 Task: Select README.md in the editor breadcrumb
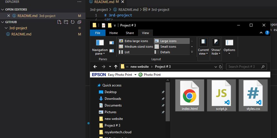coord(128,9)
